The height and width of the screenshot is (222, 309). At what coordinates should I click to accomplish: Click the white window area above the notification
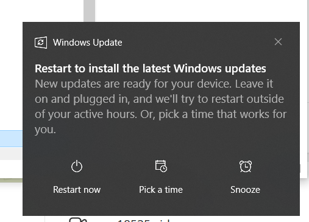[x=201, y=11]
